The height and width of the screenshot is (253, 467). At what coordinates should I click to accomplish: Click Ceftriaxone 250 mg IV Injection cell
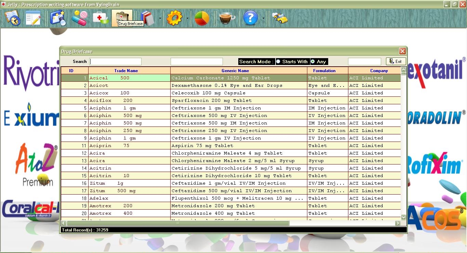click(x=239, y=131)
